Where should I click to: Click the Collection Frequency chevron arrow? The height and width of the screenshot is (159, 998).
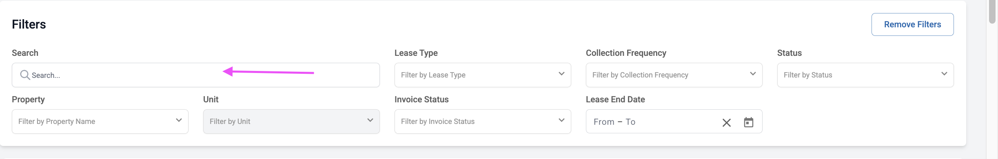tap(753, 74)
